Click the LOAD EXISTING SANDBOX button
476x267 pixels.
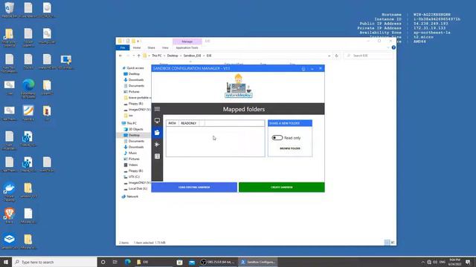click(194, 188)
